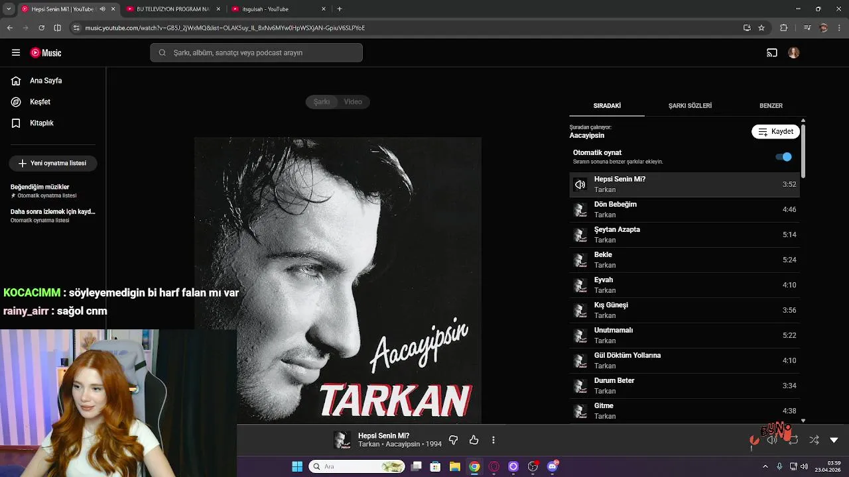Screen dimensions: 849x477
Task: Click the thumbnail beside Eyvah
Action: click(580, 286)
